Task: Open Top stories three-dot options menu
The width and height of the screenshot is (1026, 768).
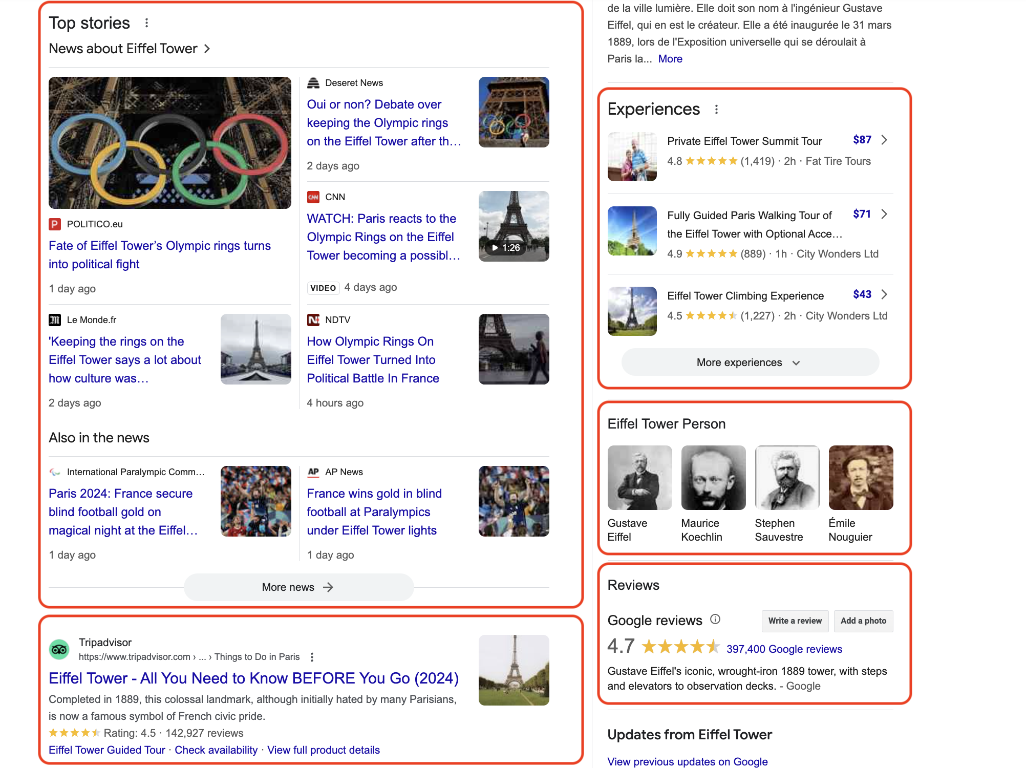Action: [x=146, y=23]
